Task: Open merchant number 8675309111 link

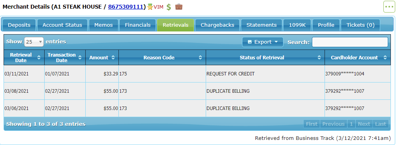Action: [x=126, y=7]
